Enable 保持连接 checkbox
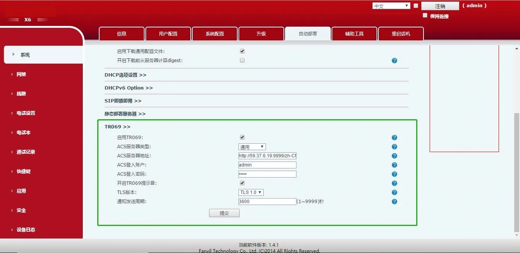The image size is (520, 253). 425,16
